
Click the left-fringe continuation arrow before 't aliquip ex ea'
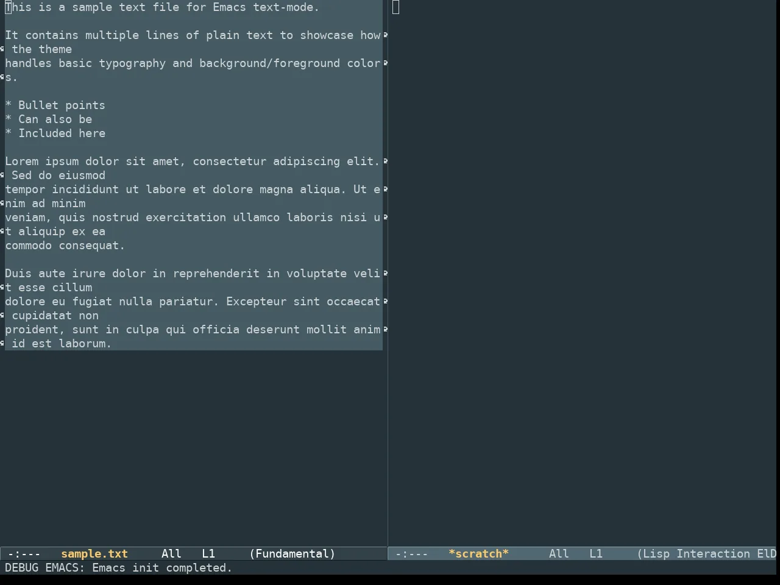pyautogui.click(x=2, y=232)
